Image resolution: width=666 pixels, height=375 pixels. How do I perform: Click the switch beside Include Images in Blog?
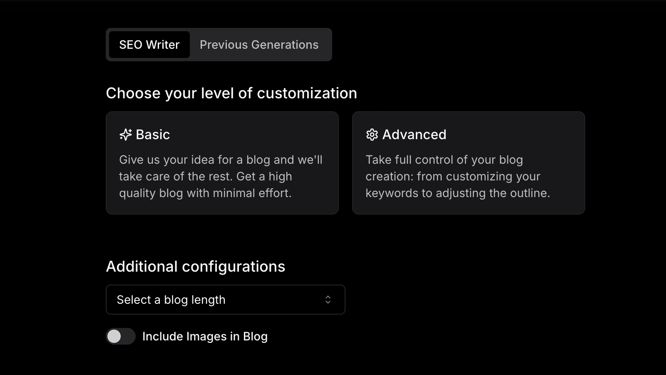click(x=120, y=336)
